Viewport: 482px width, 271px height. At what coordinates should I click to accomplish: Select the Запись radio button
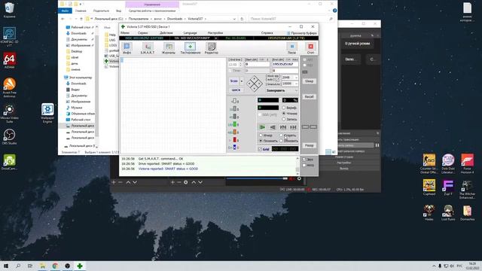tap(284, 119)
